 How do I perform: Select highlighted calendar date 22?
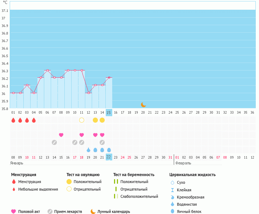[109, 157]
